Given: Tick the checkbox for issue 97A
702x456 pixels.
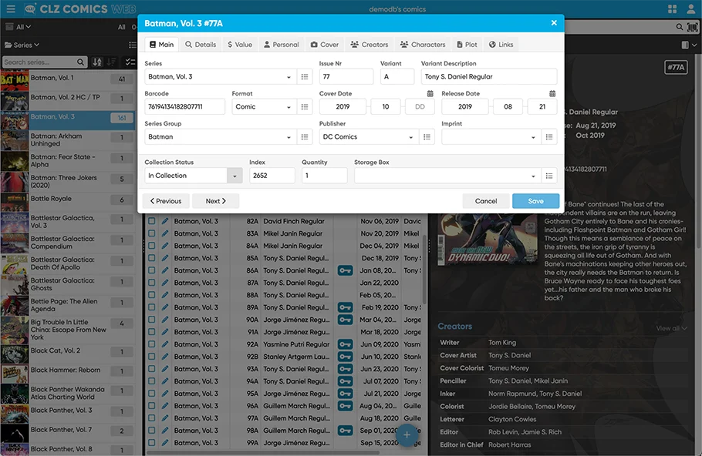Looking at the screenshot, I should [152, 418].
